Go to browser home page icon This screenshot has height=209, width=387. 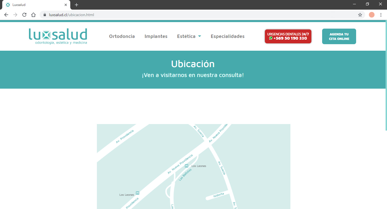pos(33,15)
